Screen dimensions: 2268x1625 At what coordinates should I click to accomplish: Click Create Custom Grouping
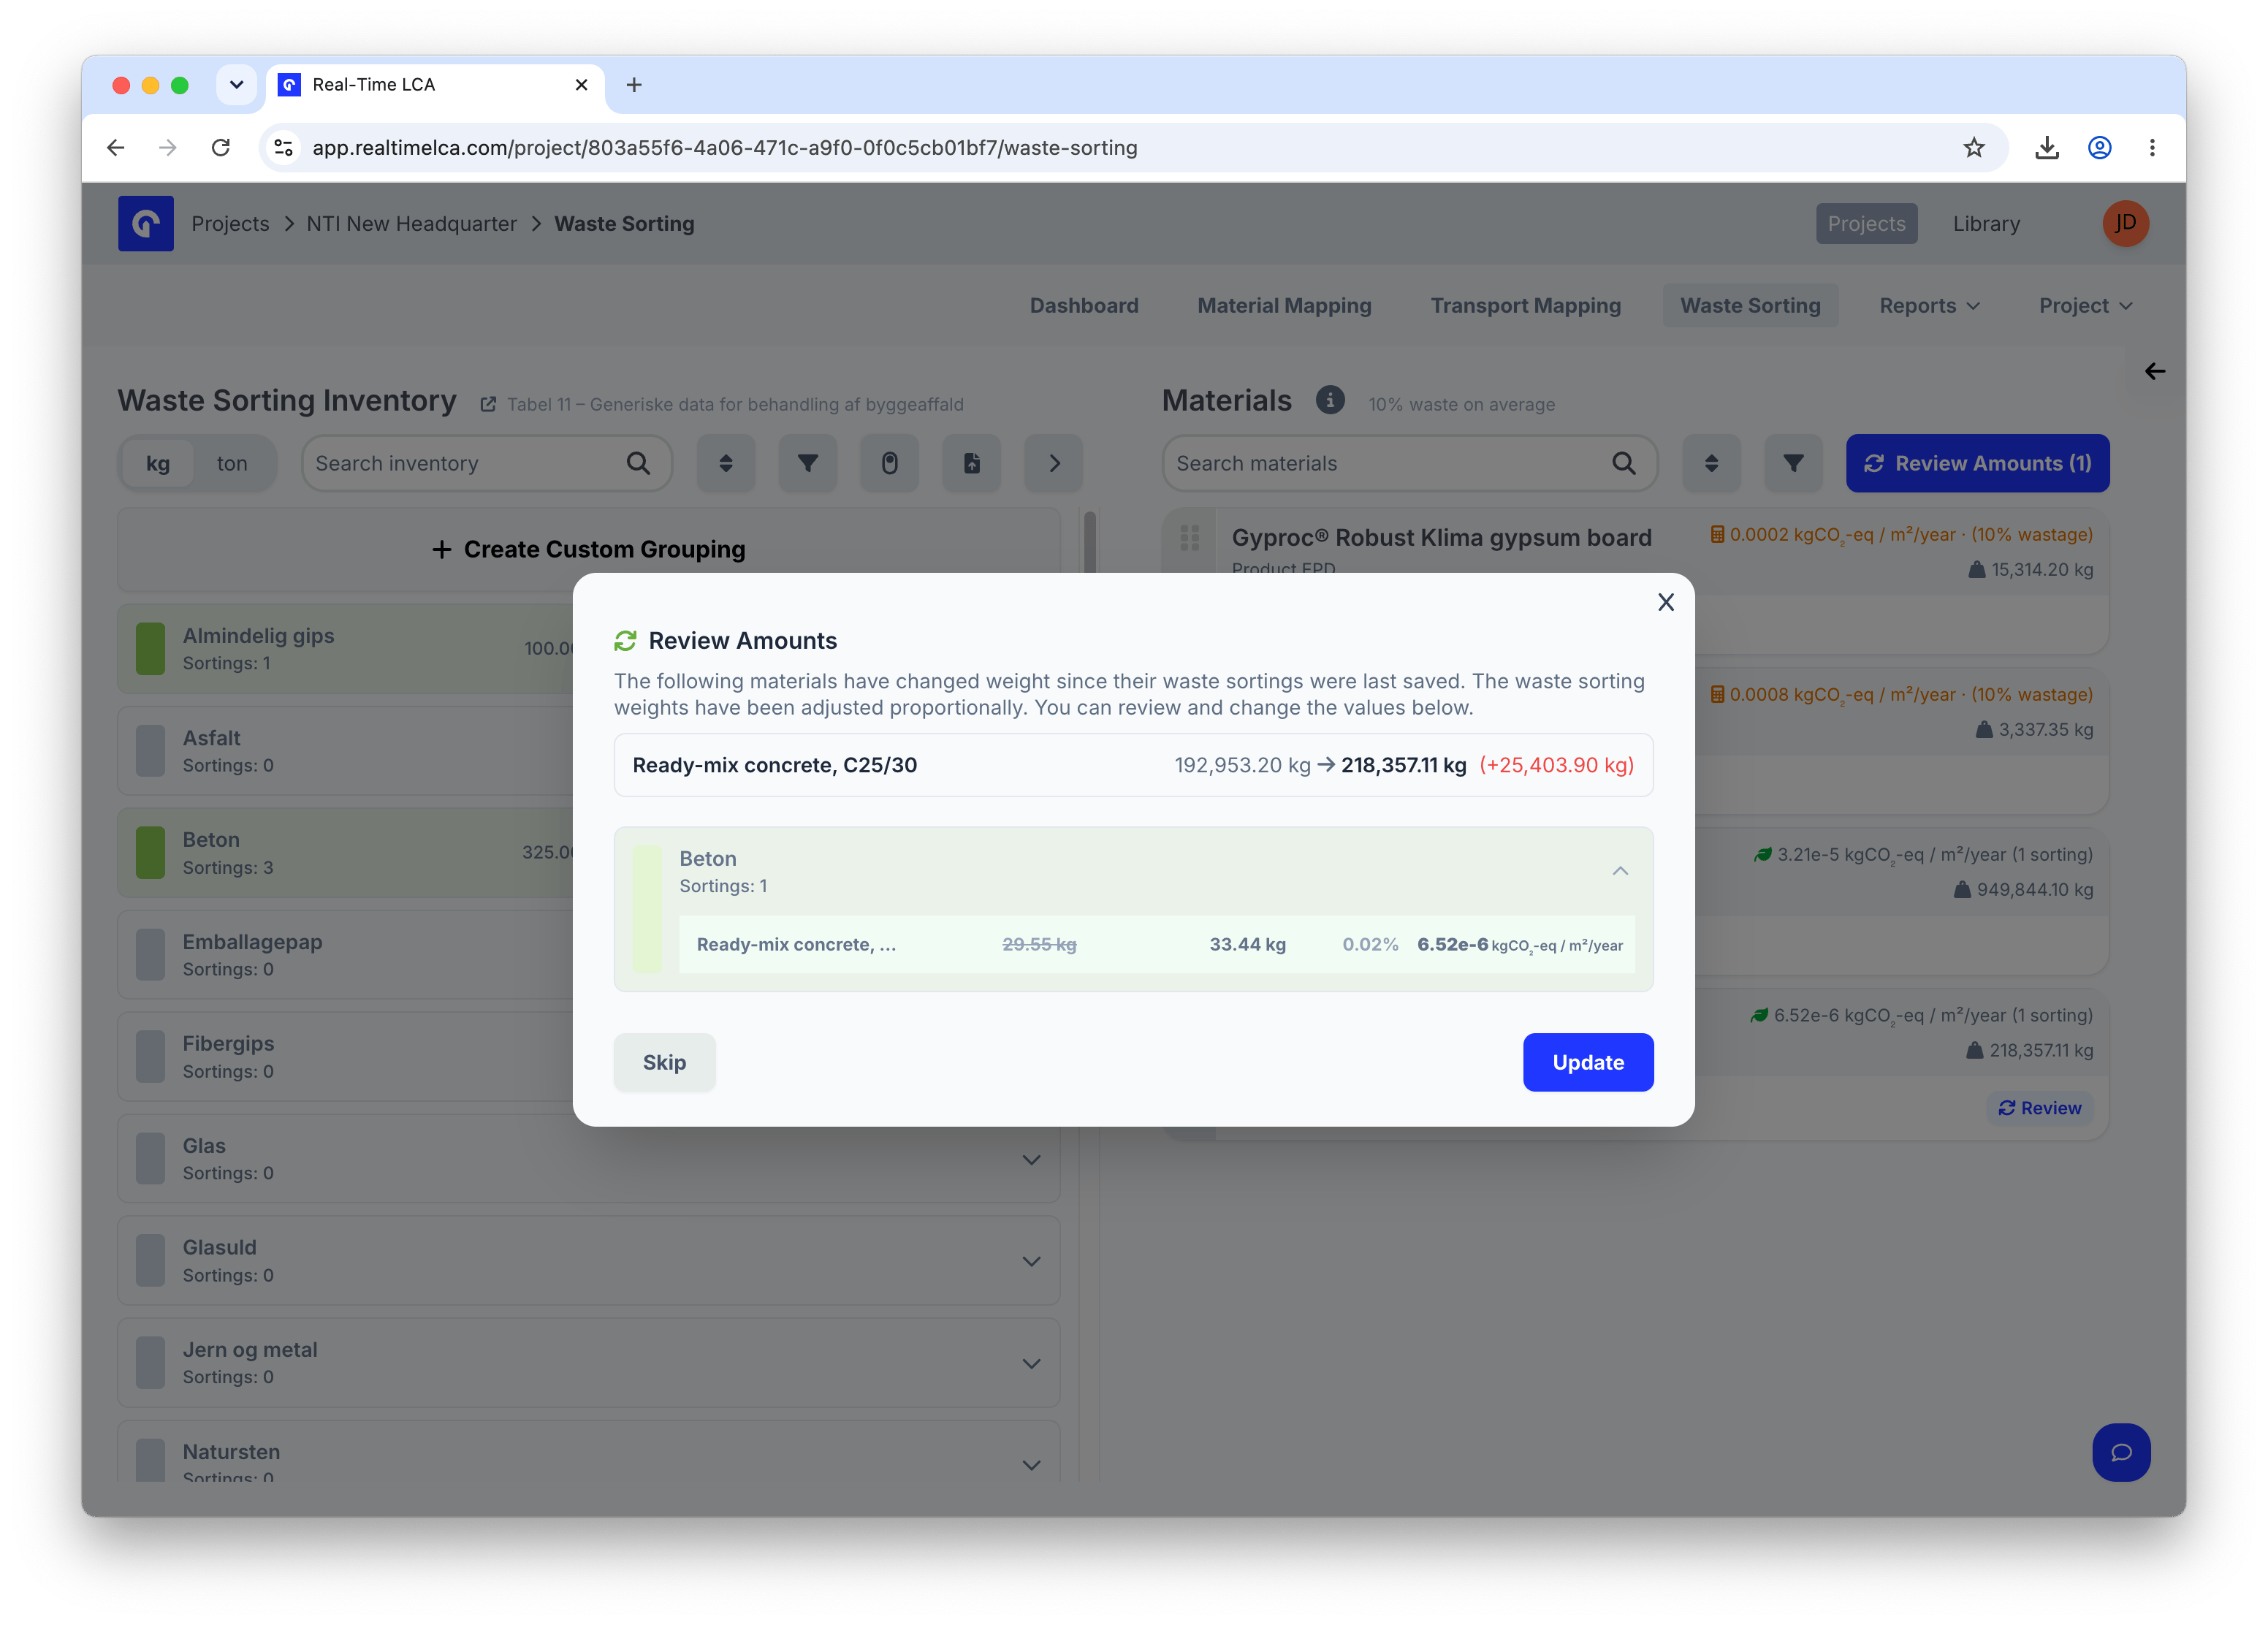[589, 549]
